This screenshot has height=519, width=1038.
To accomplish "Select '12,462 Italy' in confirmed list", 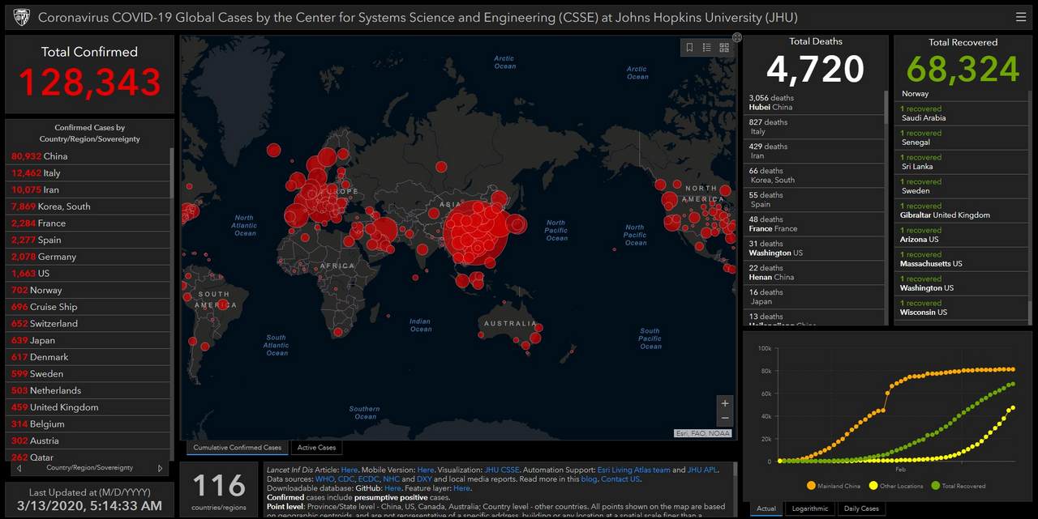I will coord(89,173).
